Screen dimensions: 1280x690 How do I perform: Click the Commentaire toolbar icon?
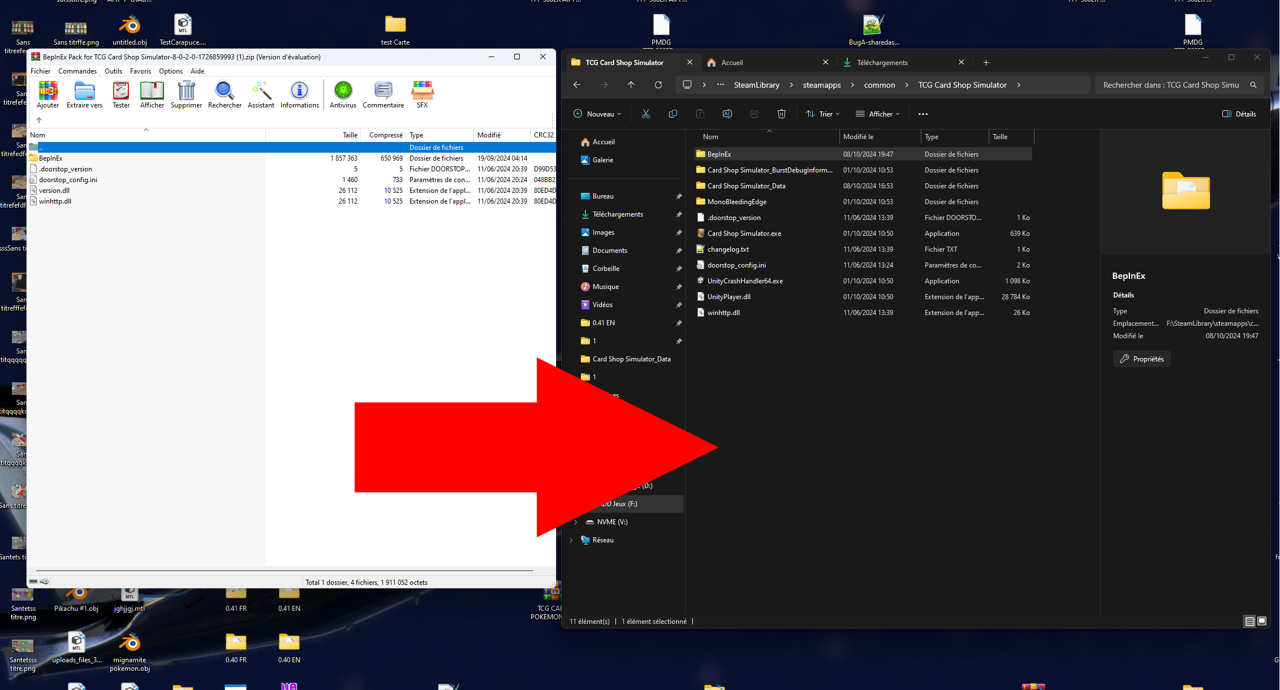tap(383, 94)
